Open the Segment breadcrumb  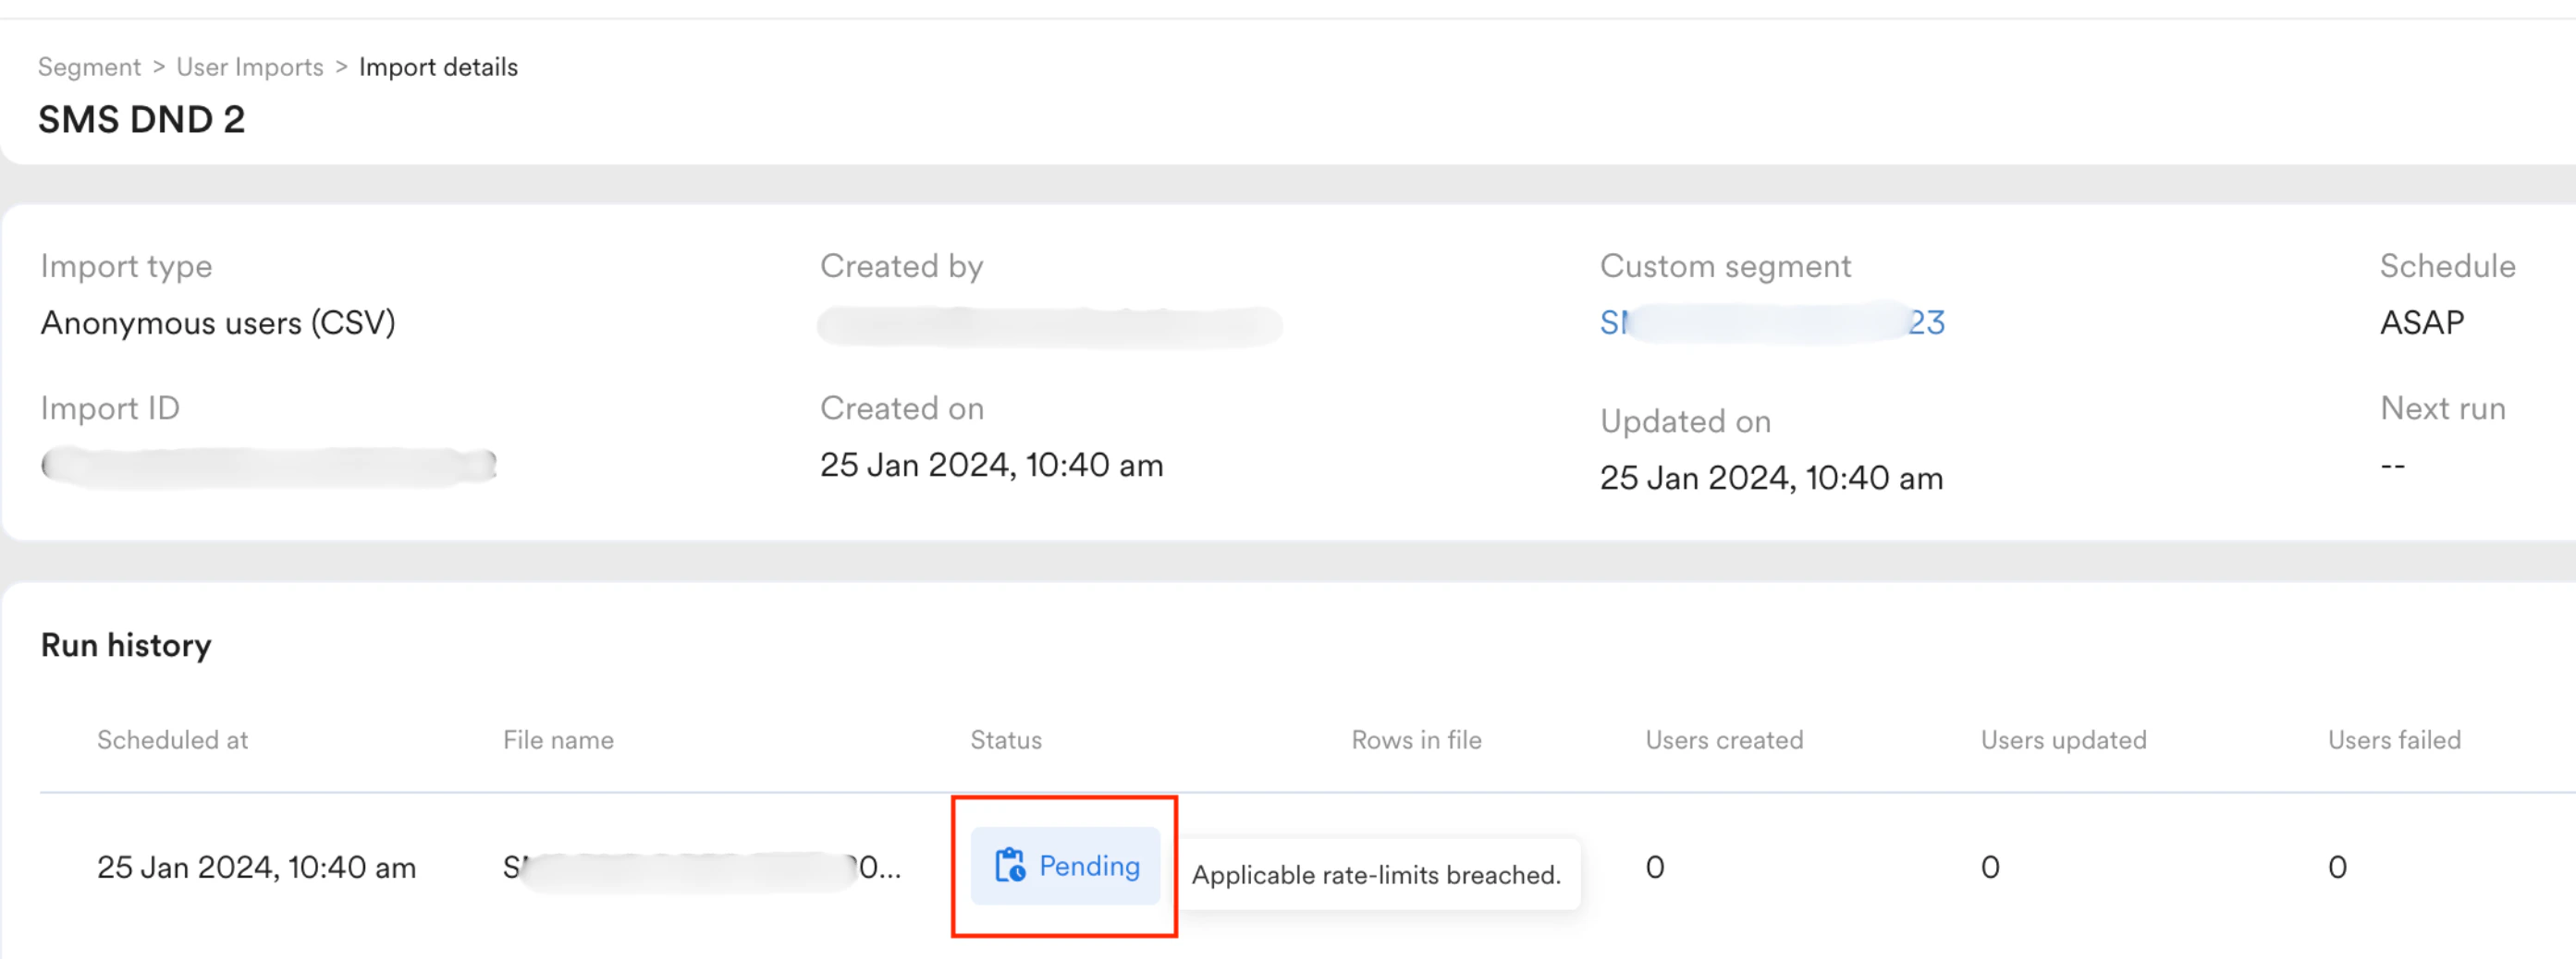(x=89, y=66)
